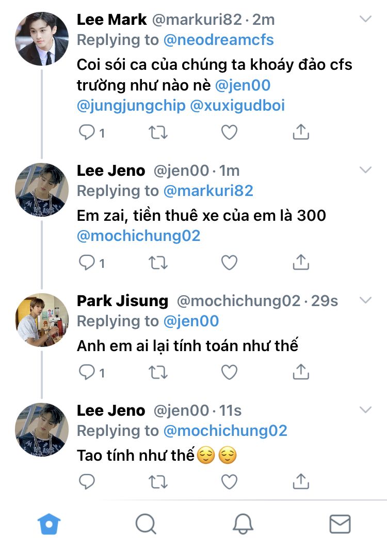
Task: Like Jeno's tweet mentioning @mochichung02
Action: pos(229,263)
